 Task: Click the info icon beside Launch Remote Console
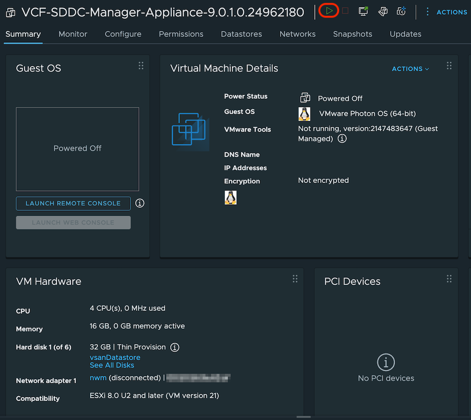tap(140, 203)
